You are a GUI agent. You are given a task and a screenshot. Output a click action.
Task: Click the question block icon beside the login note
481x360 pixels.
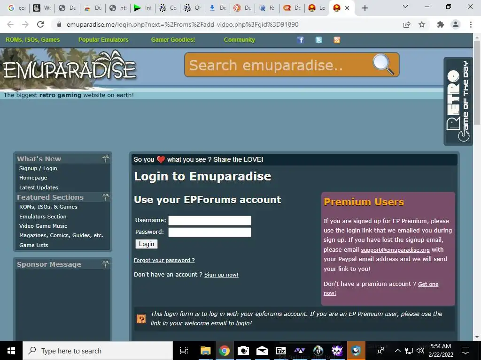click(141, 319)
